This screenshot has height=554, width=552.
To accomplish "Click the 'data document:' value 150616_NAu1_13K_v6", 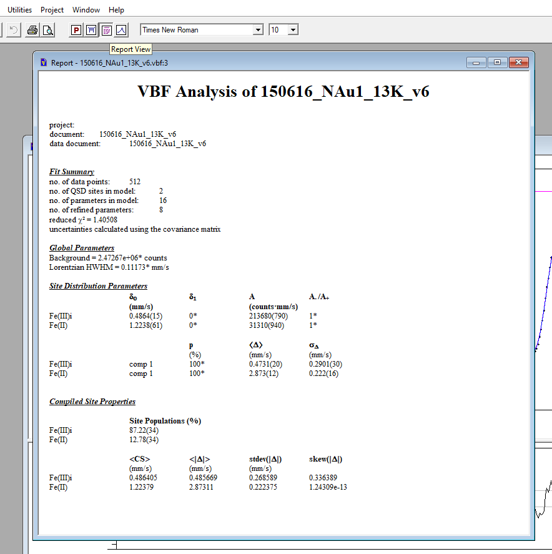I will 167,144.
